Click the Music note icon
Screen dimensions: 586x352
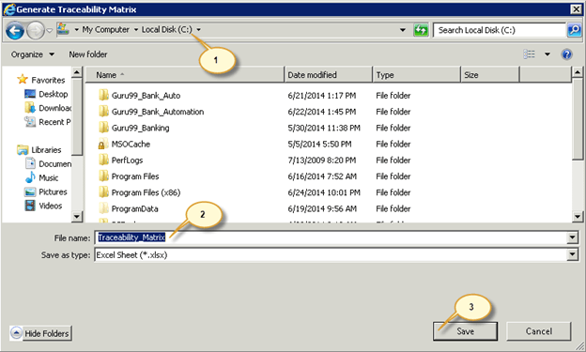[30, 177]
